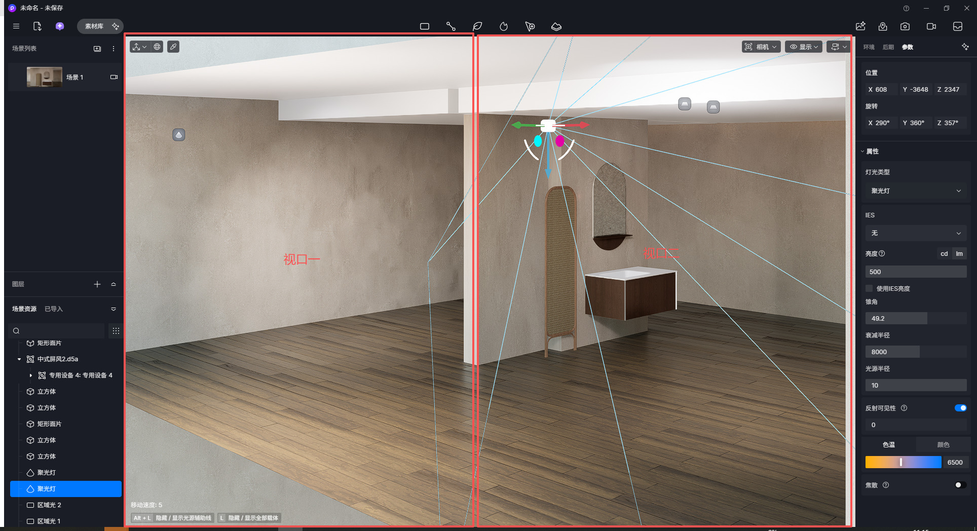The image size is (977, 531).
Task: Select the flame particle tool icon
Action: pos(503,26)
